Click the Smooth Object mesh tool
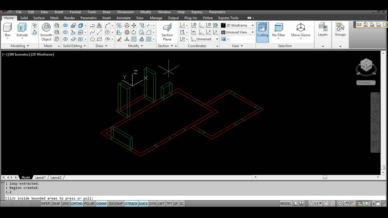 click(46, 32)
